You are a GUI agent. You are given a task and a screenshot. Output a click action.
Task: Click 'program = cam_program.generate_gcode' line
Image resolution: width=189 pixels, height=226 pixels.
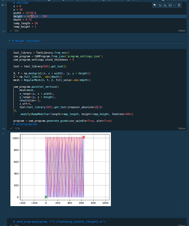tap(63, 121)
